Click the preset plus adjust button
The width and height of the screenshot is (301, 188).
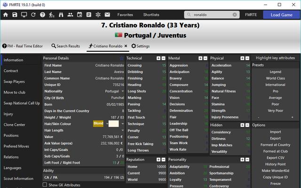(292, 117)
